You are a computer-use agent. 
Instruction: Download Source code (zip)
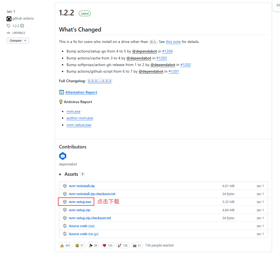pos(82,226)
